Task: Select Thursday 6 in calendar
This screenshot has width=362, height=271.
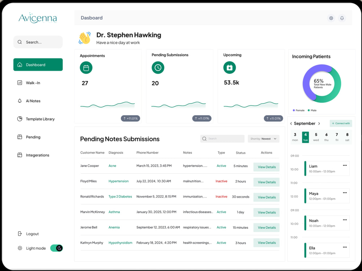Action: 327,137
